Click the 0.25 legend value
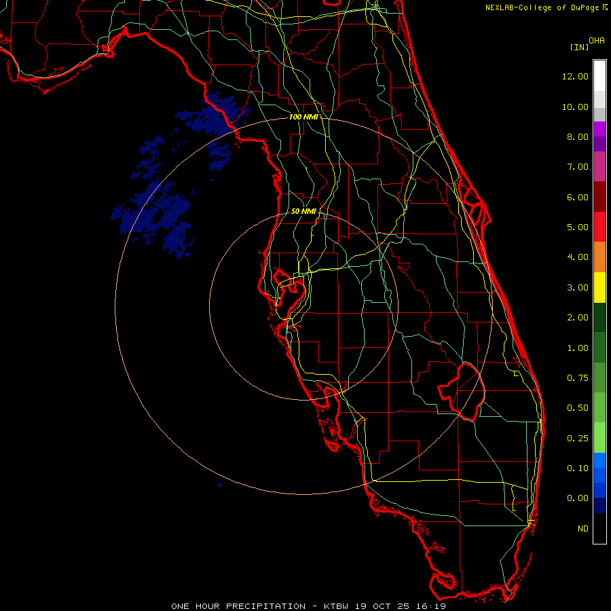 tap(578, 439)
